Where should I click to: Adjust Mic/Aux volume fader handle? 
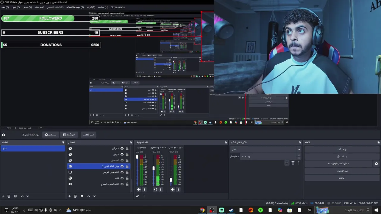[137, 157]
